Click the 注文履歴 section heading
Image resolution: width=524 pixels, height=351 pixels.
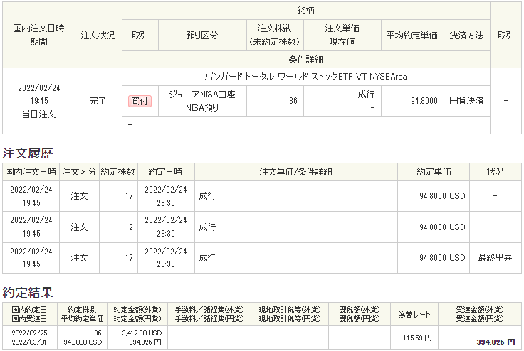pyautogui.click(x=28, y=153)
